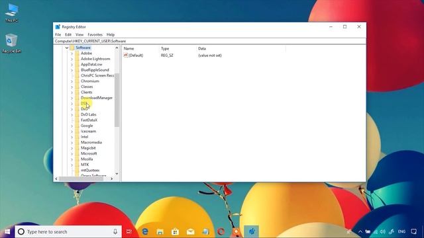This screenshot has width=424, height=238.
Task: Open File Explorer from the taskbar
Action: coord(160,231)
